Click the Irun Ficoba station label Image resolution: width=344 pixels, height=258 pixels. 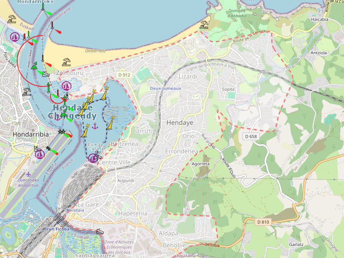click(57, 229)
